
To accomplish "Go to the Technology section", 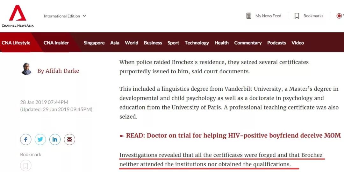I will click(197, 43).
